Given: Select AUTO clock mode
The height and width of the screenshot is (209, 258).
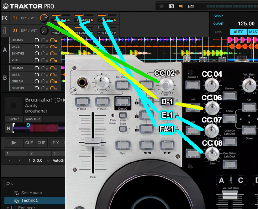Looking at the screenshot, I should click(238, 32).
